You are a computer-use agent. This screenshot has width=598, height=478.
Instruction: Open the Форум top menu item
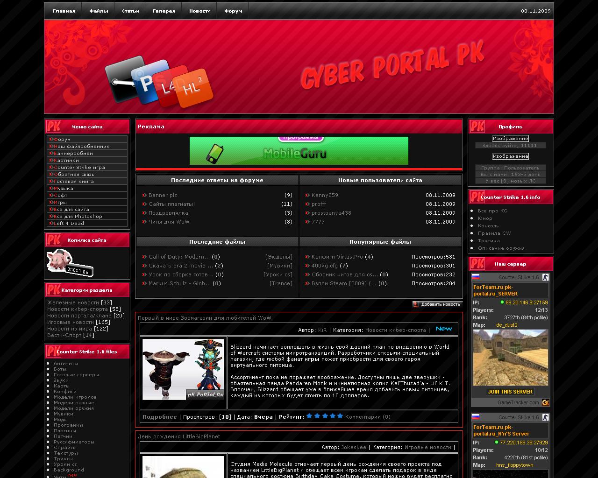coord(233,11)
